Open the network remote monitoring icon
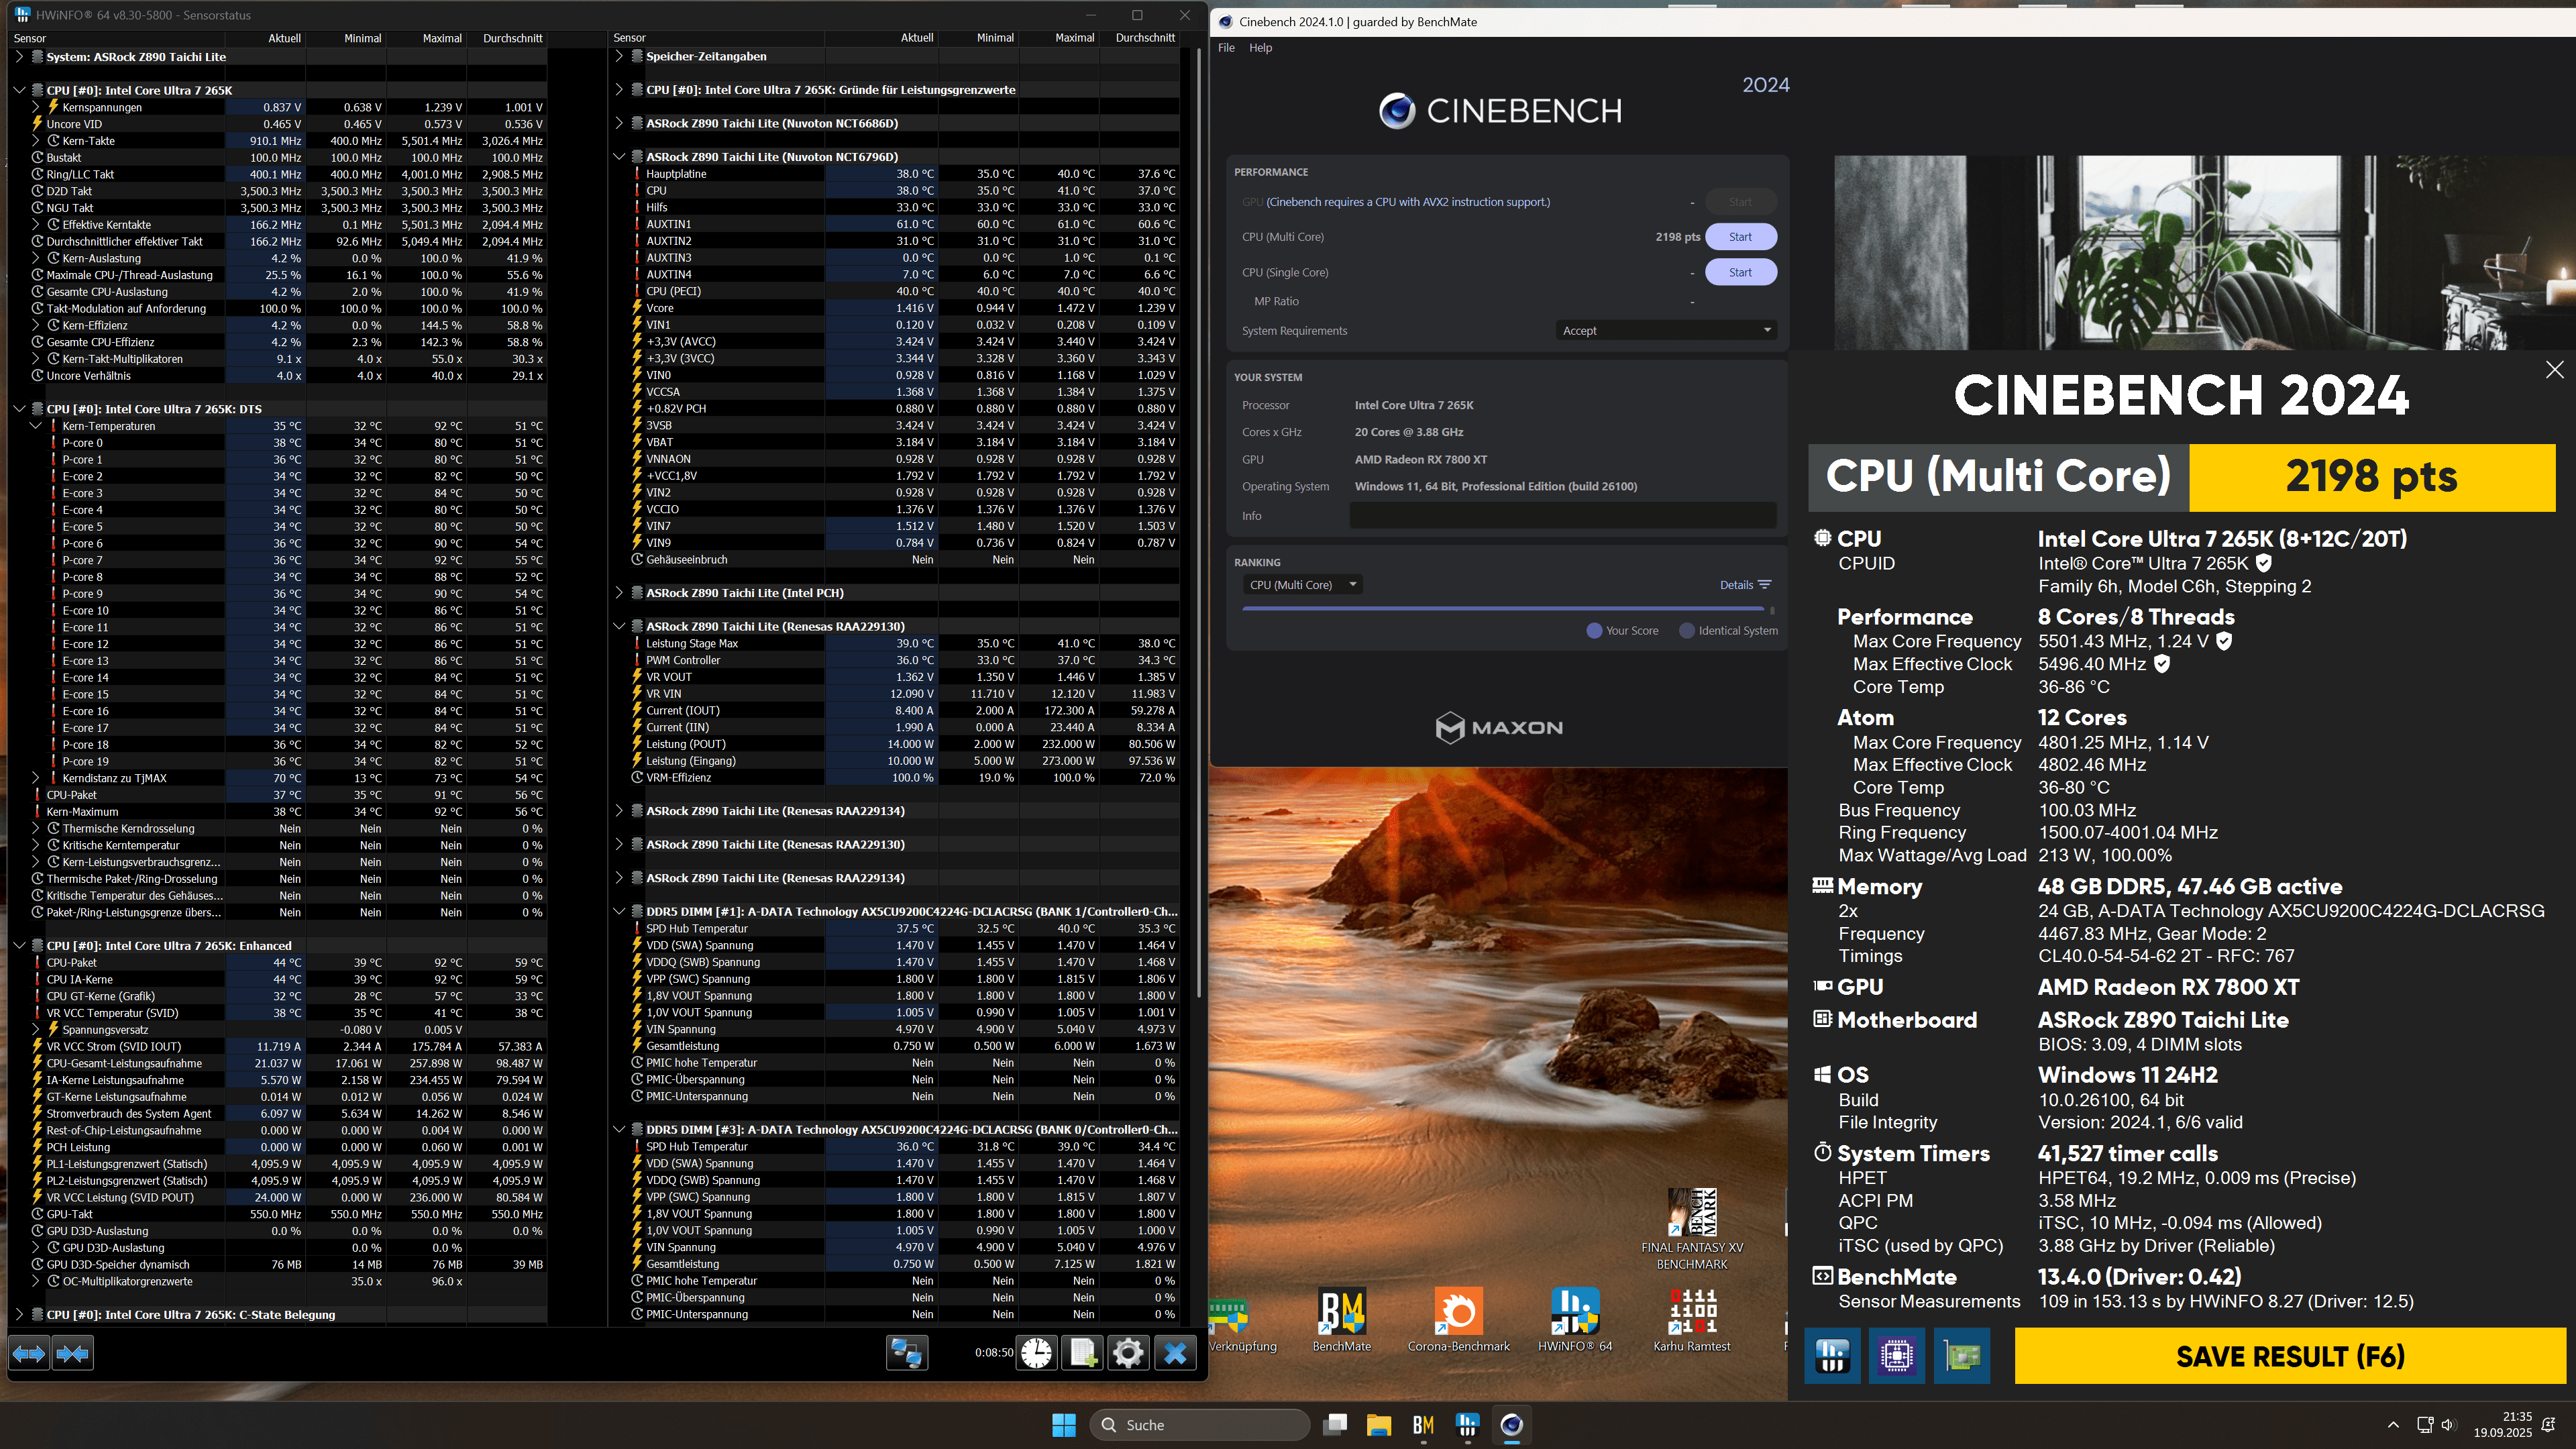Viewport: 2576px width, 1449px height. pos(907,1354)
